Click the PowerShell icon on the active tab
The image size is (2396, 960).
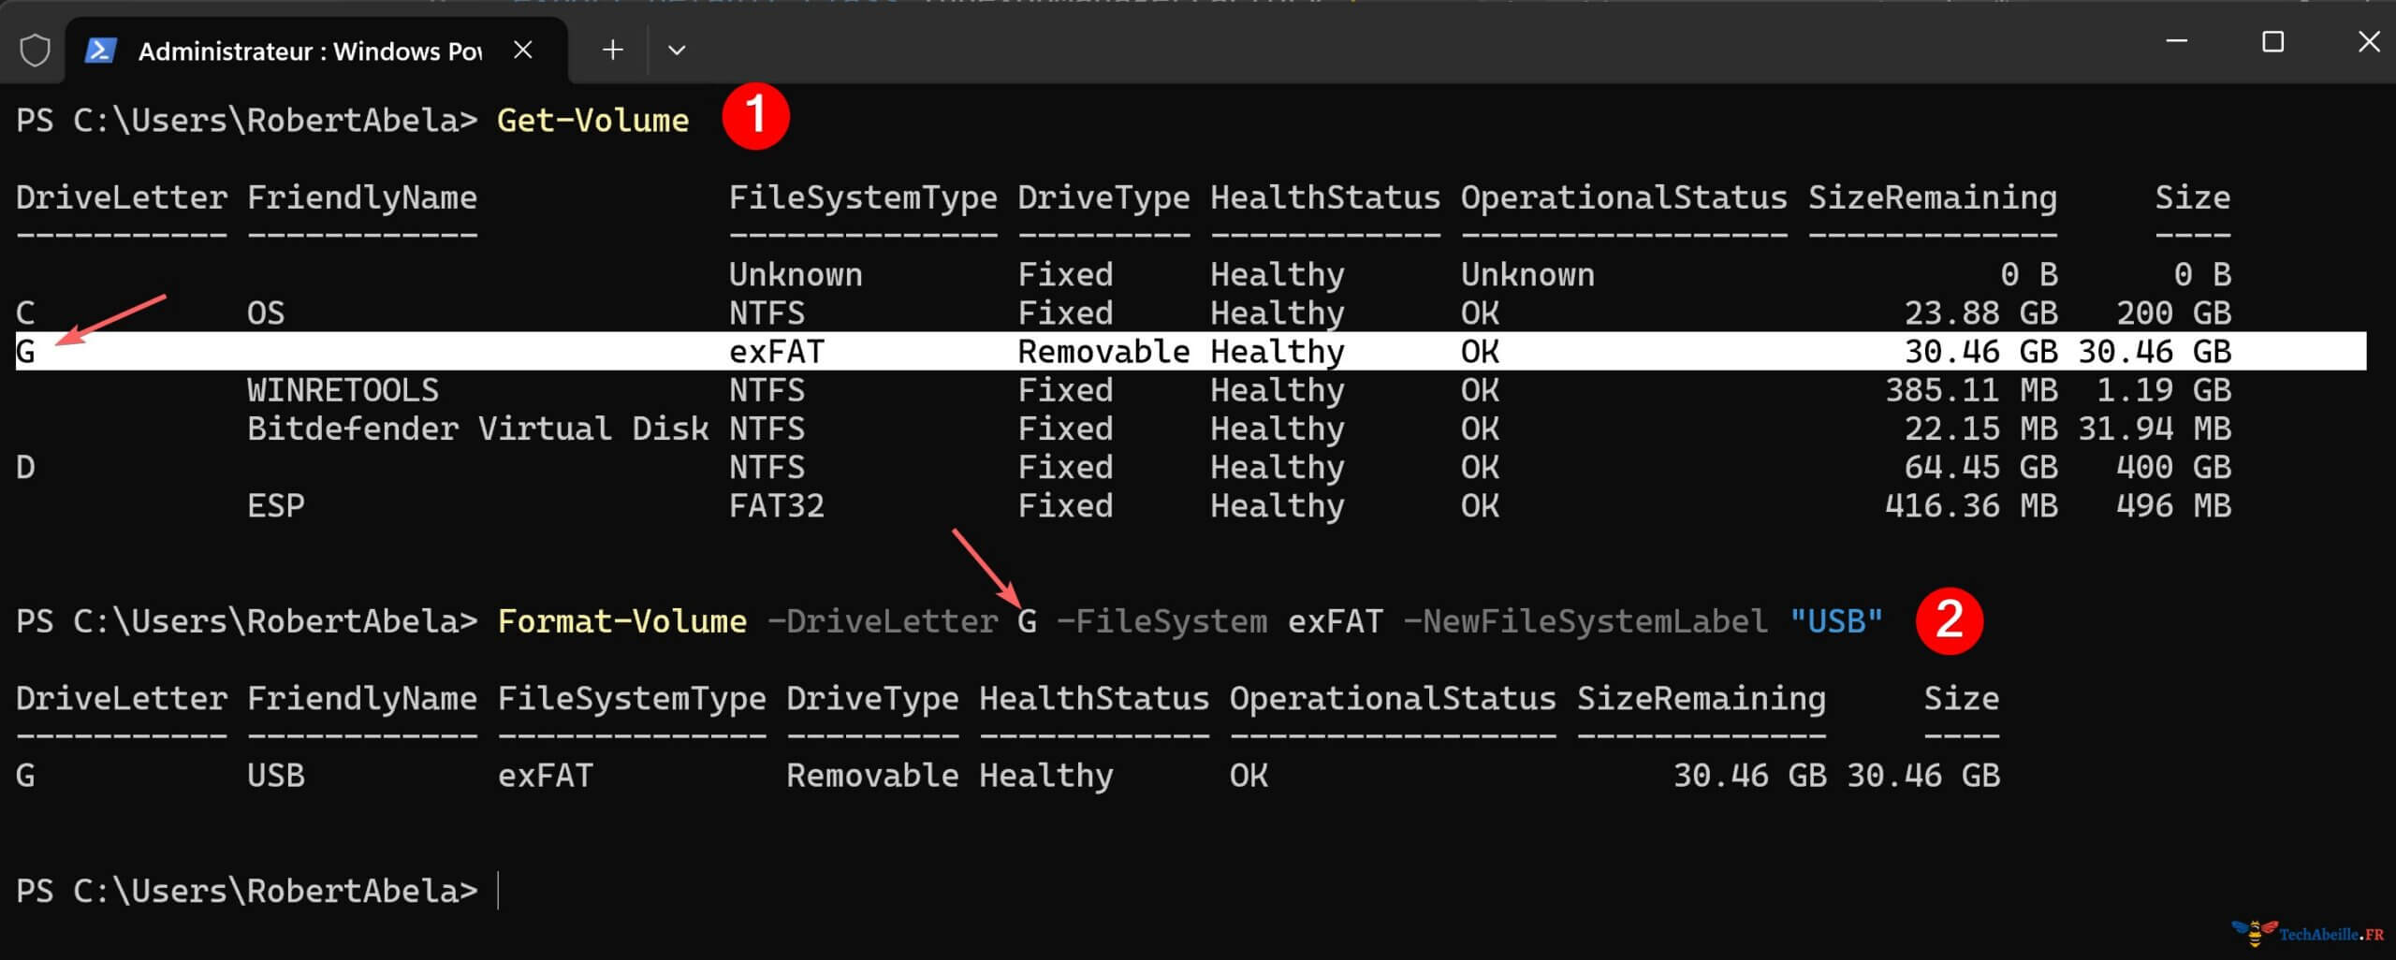coord(103,49)
